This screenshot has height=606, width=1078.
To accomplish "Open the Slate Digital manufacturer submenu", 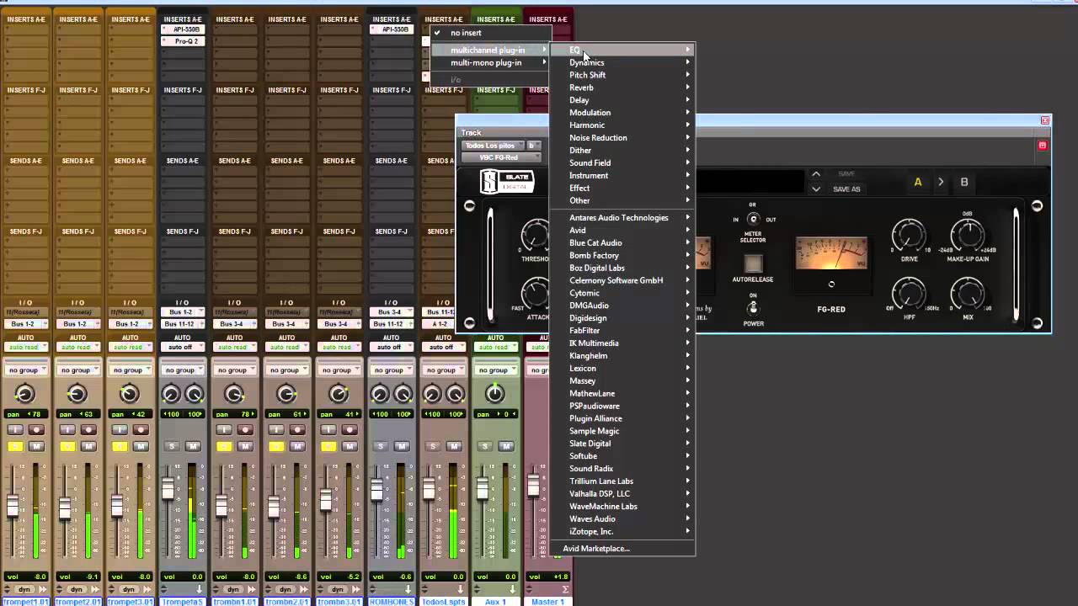I will point(622,444).
